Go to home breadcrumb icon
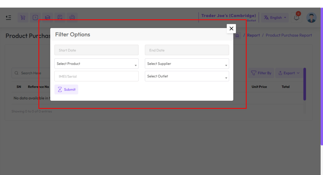This screenshot has width=323, height=175. pyautogui.click(x=237, y=35)
